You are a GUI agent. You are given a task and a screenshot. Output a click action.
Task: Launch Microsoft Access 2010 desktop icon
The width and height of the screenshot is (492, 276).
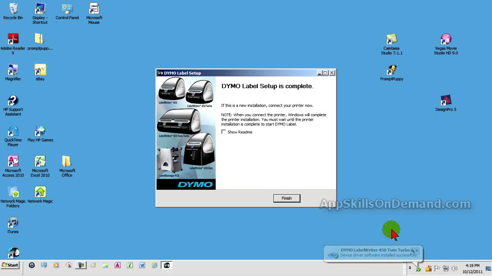13,166
